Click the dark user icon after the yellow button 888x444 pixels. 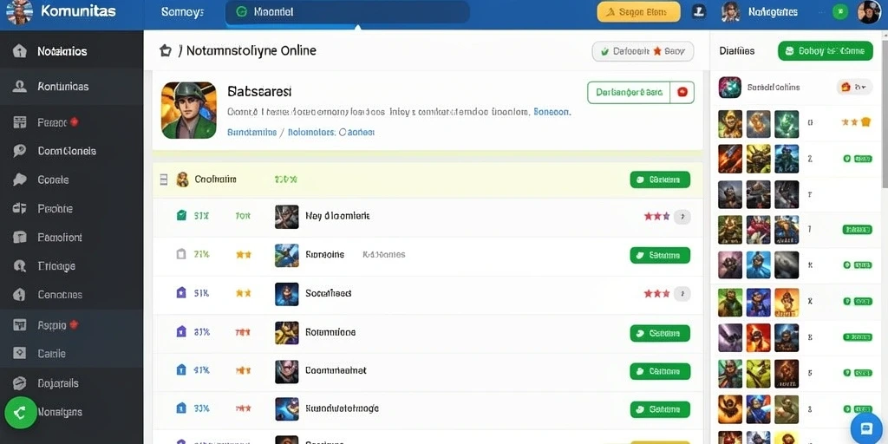tap(699, 11)
